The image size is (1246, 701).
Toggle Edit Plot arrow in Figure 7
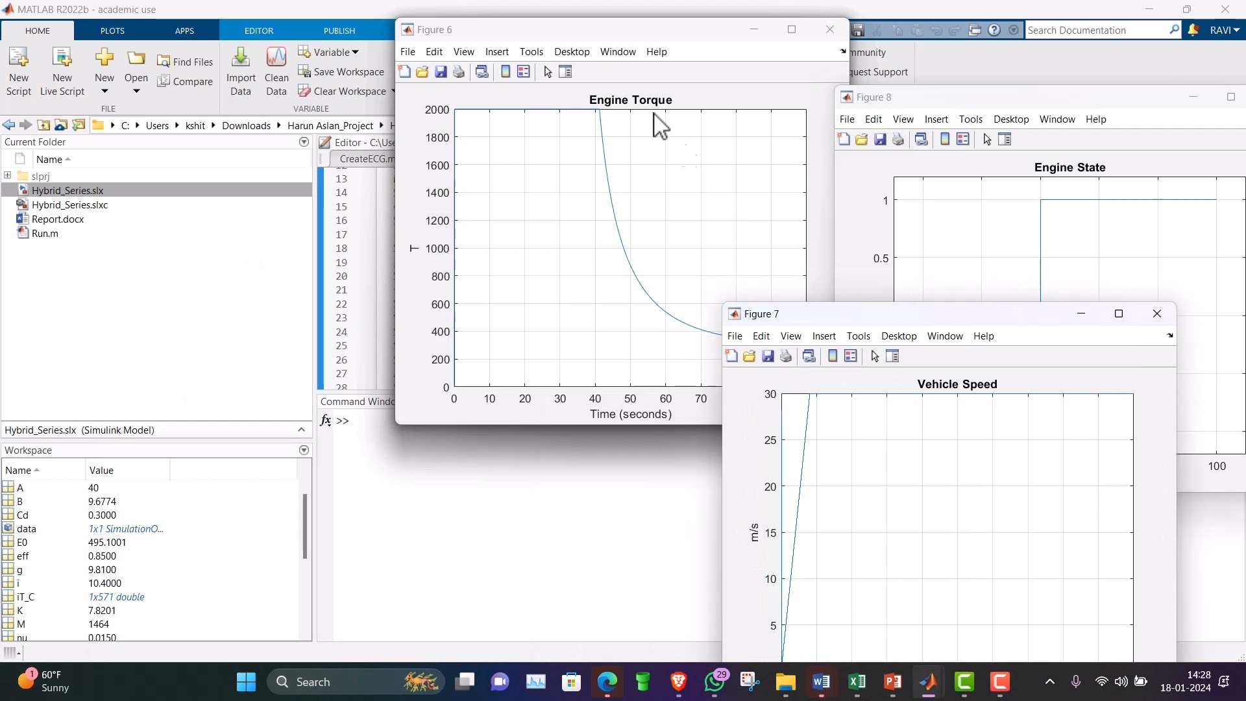click(875, 356)
